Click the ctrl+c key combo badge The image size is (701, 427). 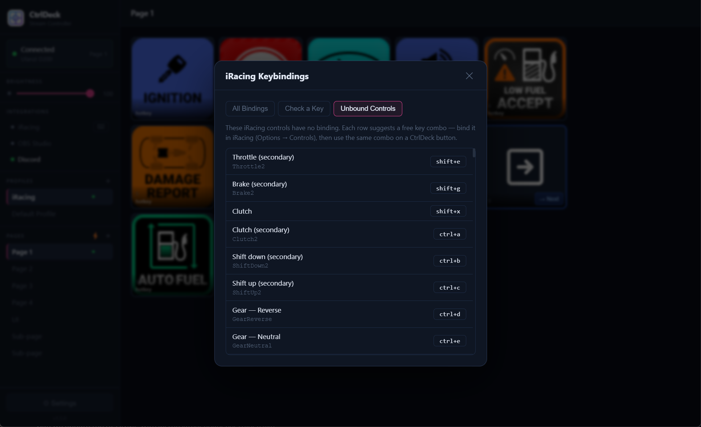click(x=450, y=287)
